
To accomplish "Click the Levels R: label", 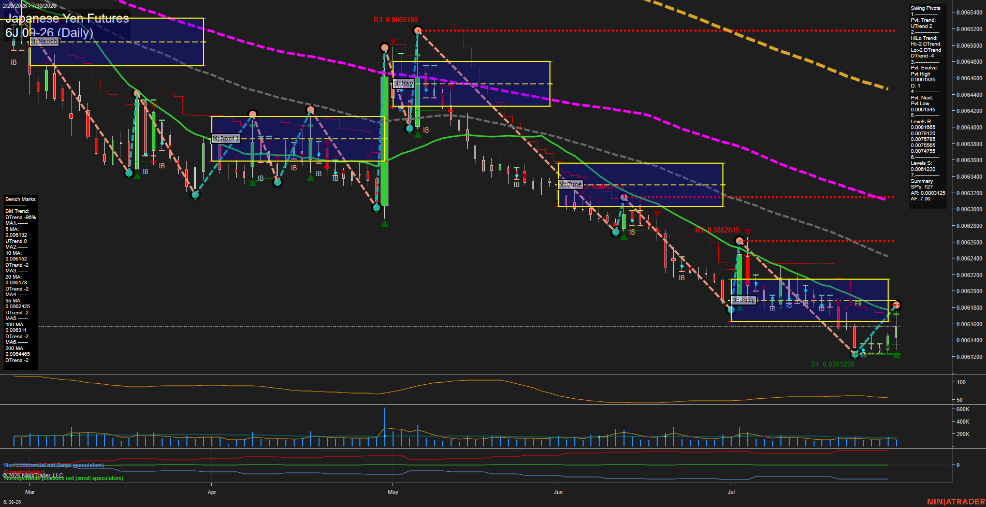I will click(x=922, y=122).
